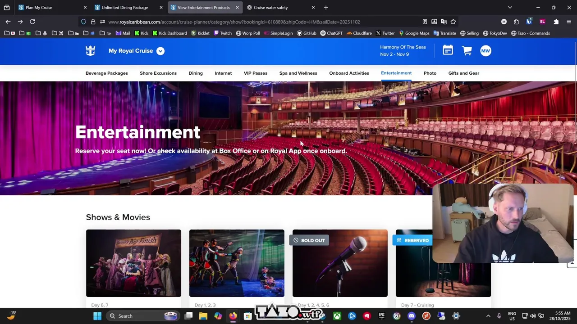Open the ChatGPT bookmark
Screen dimensions: 577x324
(x=331, y=33)
